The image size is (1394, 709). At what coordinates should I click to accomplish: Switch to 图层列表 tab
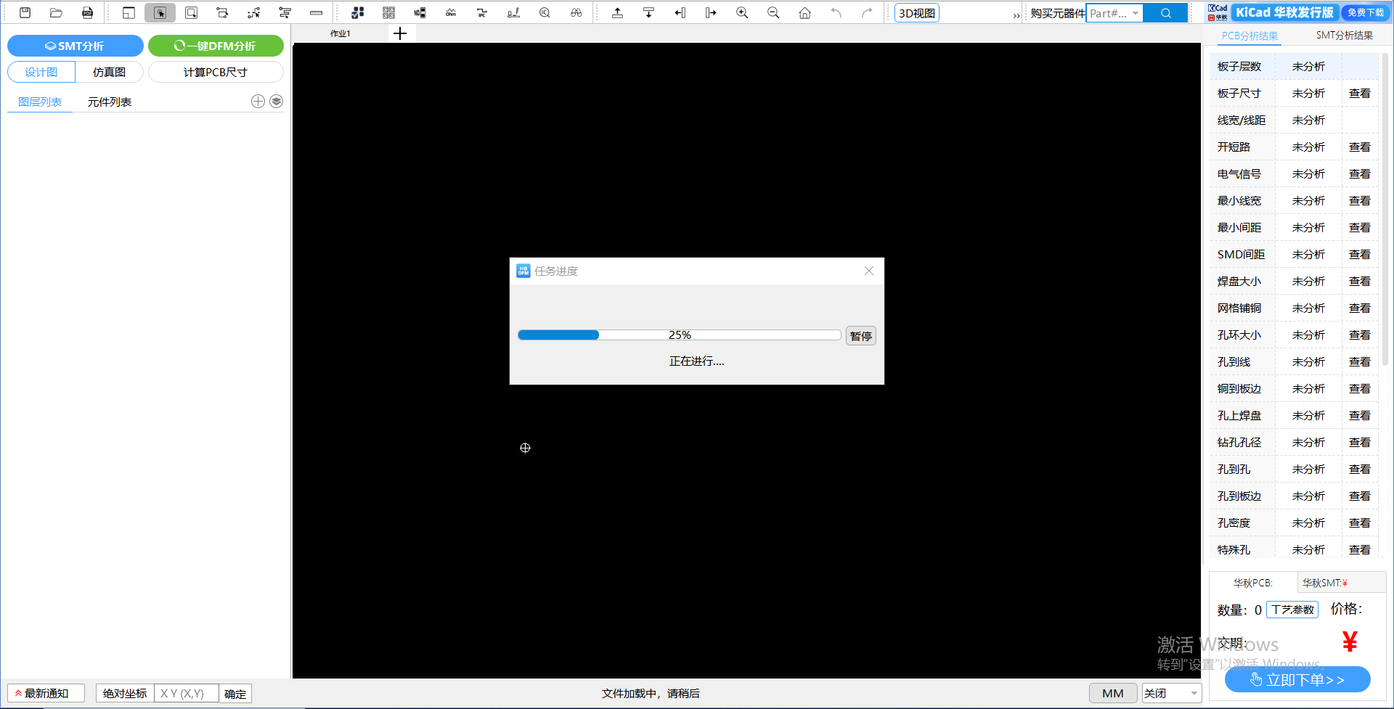click(40, 102)
